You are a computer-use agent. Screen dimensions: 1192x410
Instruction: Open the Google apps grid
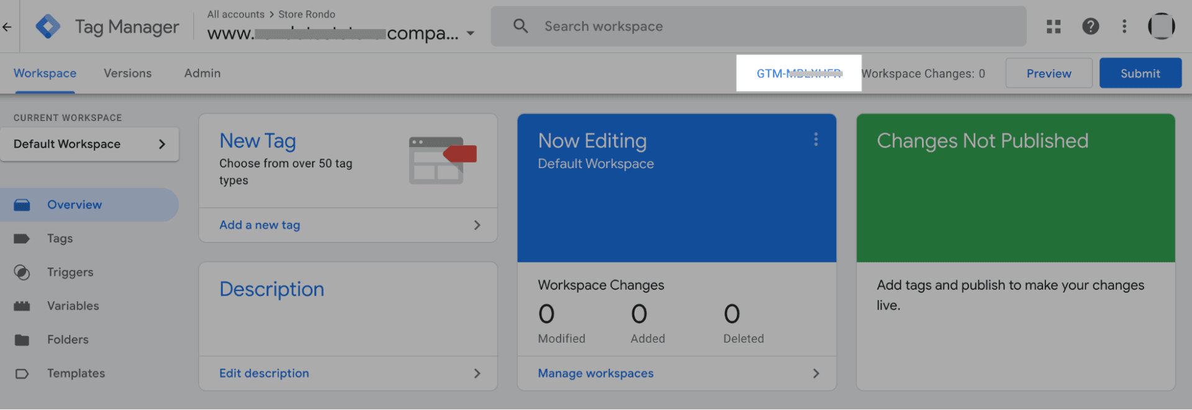[1053, 26]
